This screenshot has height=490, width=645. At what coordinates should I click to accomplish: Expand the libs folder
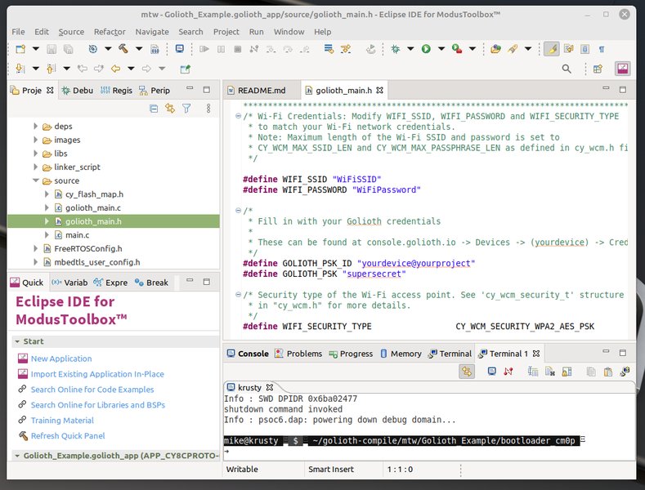36,154
